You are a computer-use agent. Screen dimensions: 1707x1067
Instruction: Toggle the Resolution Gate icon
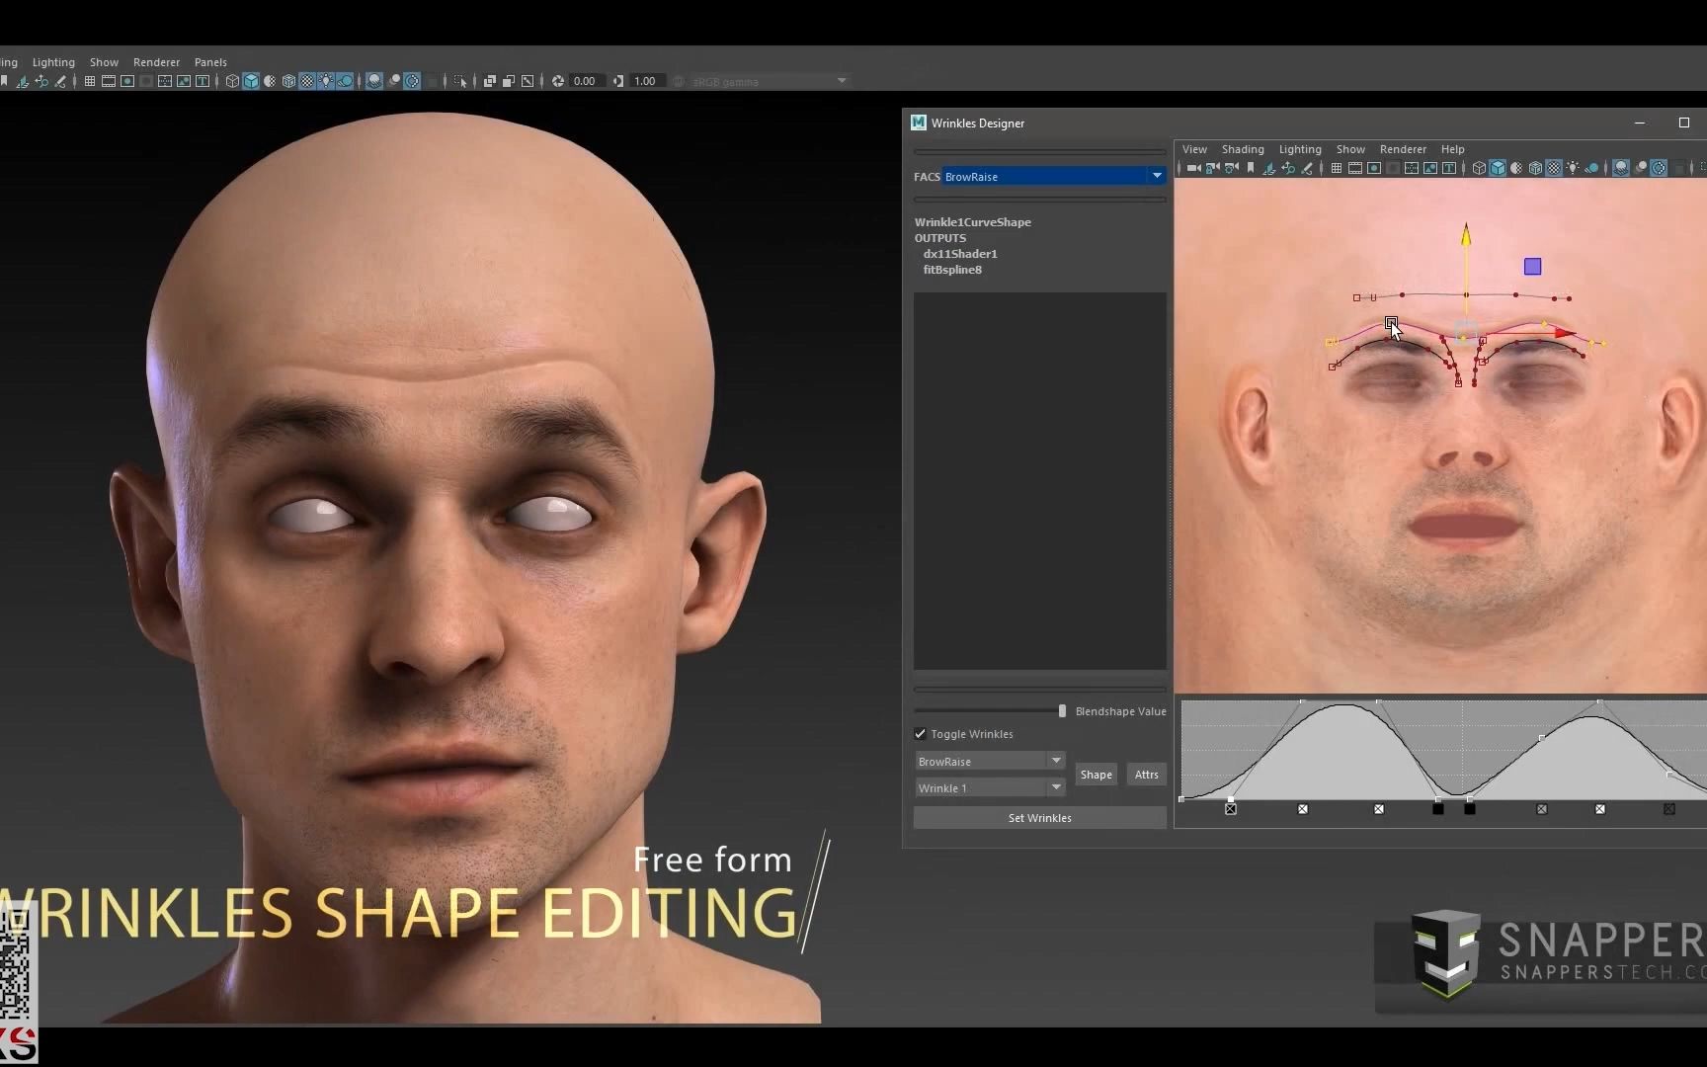point(127,81)
